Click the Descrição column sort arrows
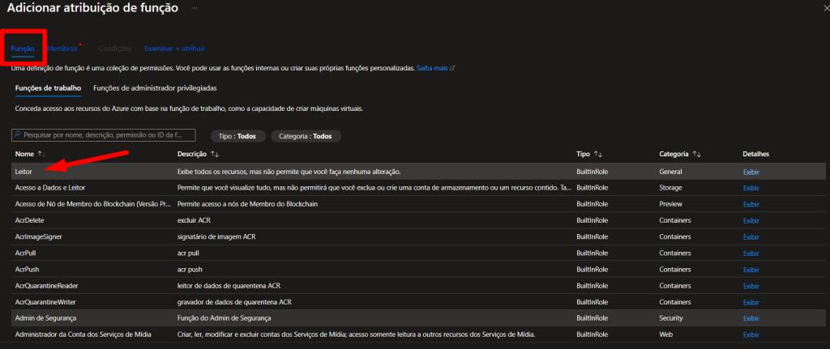 pos(215,154)
